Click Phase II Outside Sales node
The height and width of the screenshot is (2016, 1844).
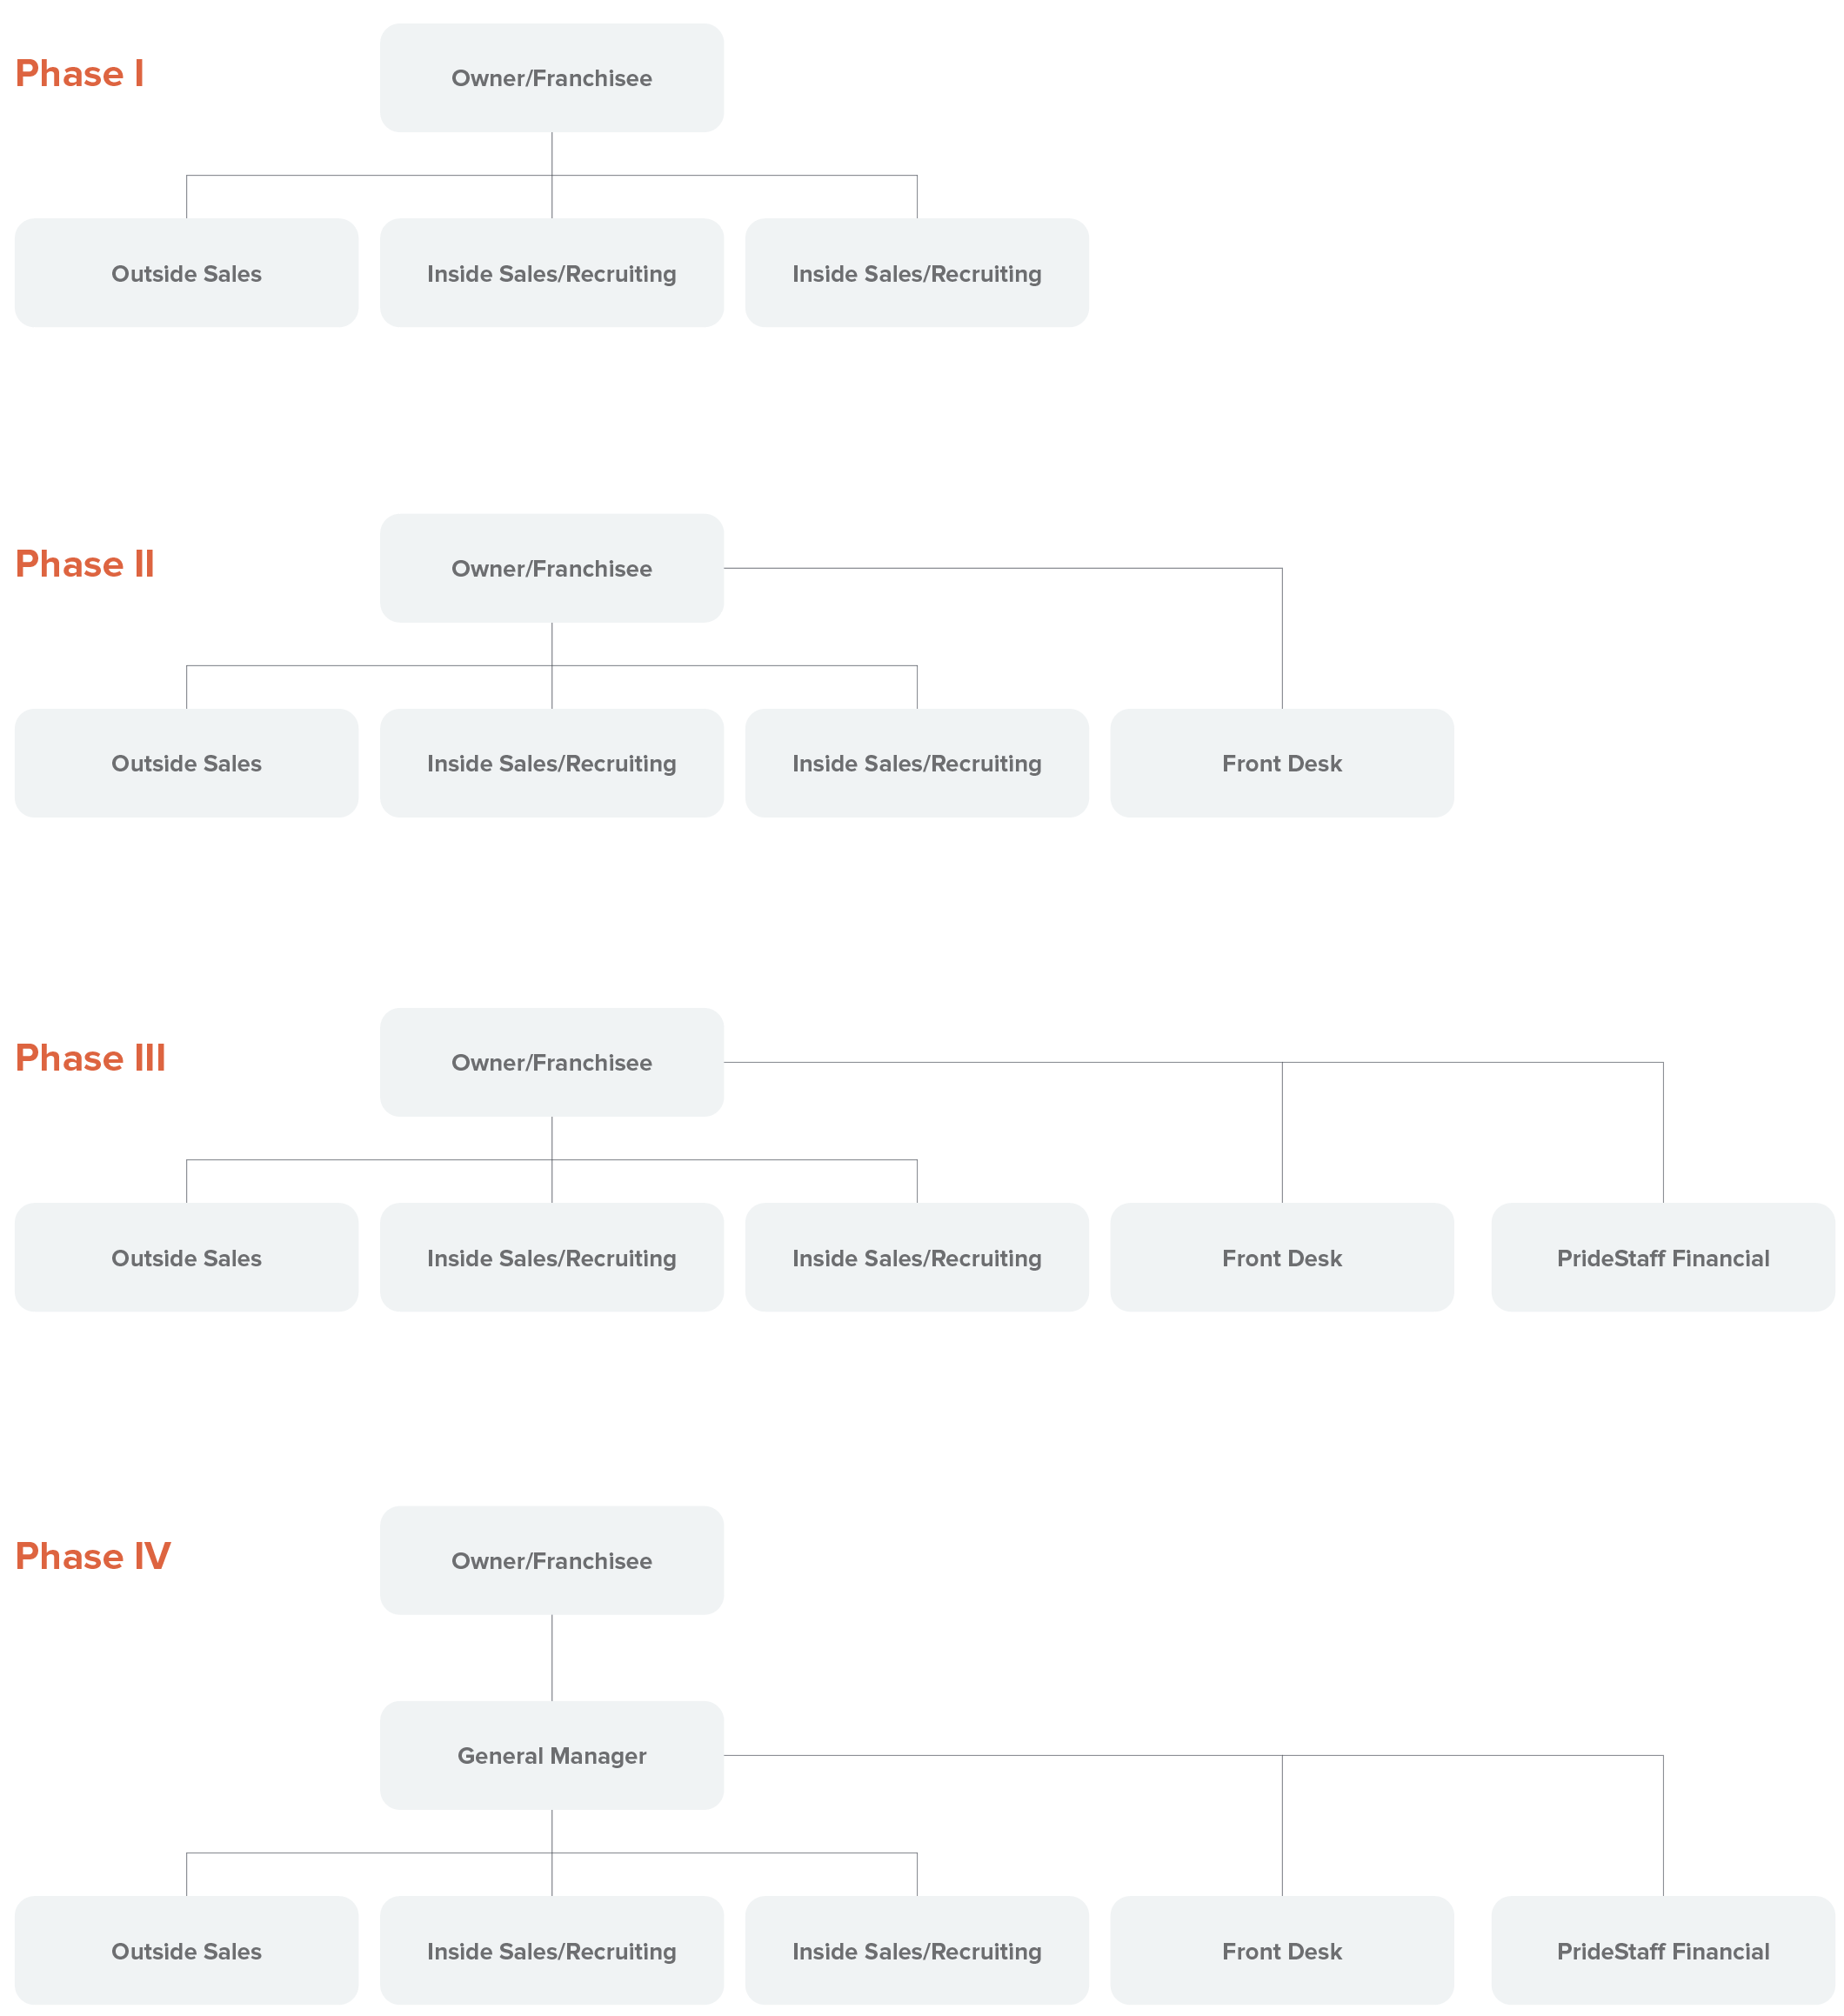point(186,763)
